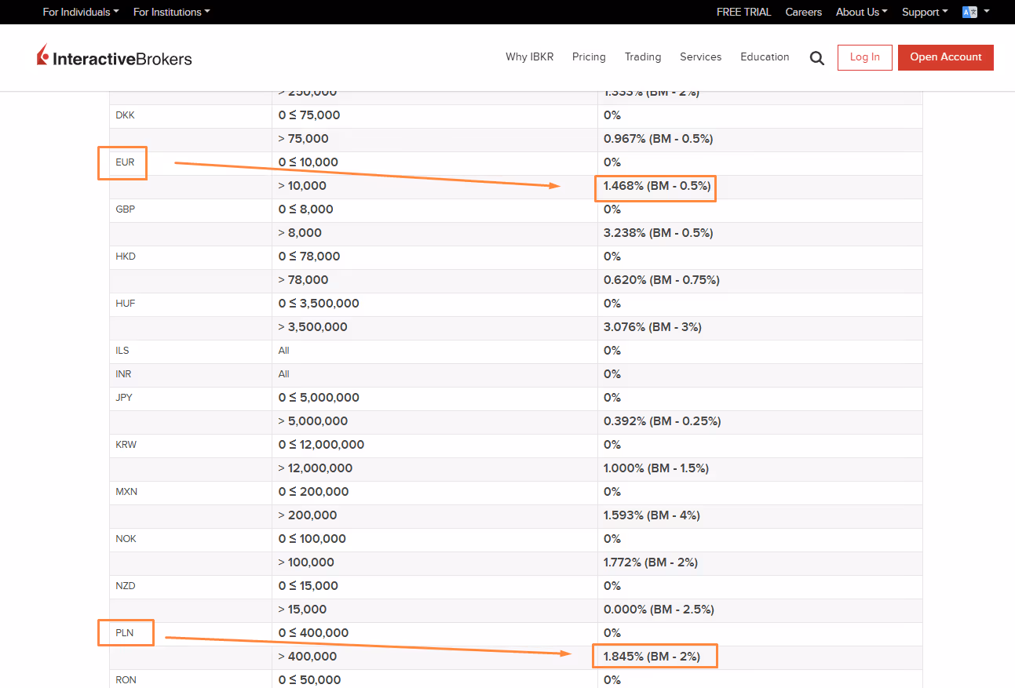Click the 0 ≤ 10,000 tier cell
The image size is (1015, 688).
click(435, 162)
